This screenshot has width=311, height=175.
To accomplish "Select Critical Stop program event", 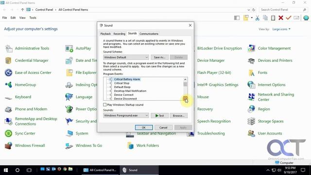I will 121,83.
